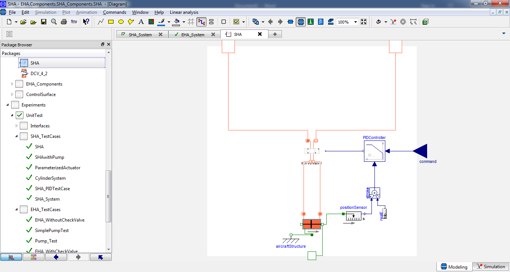Toggle the connect mode button
This screenshot has width=510, height=272.
(201, 22)
